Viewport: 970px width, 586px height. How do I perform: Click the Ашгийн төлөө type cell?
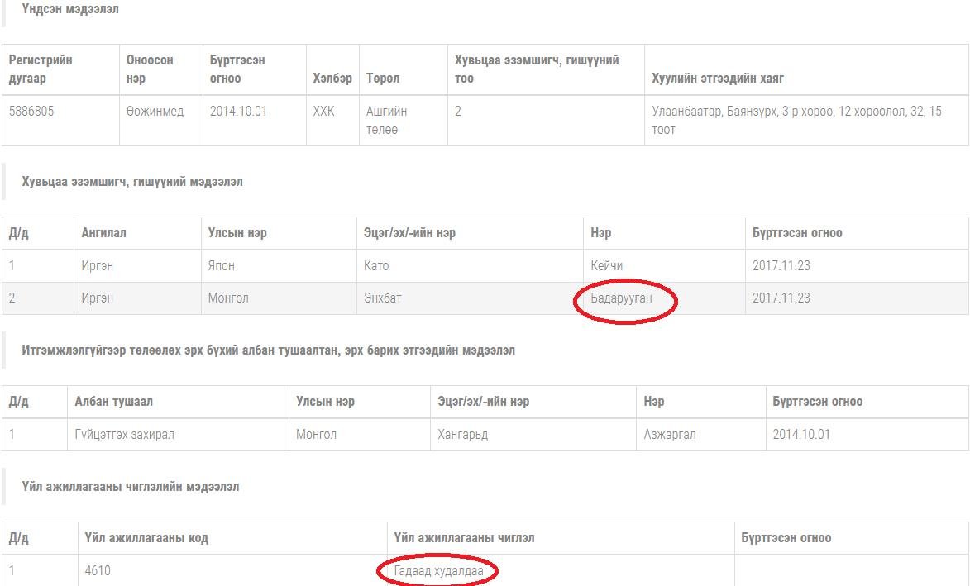(386, 120)
